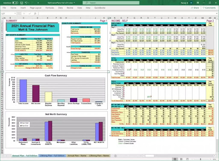Image resolution: width=219 pixels, height=161 pixels.
Task: Open the Formulas ribbon tab
Action: 50,8
